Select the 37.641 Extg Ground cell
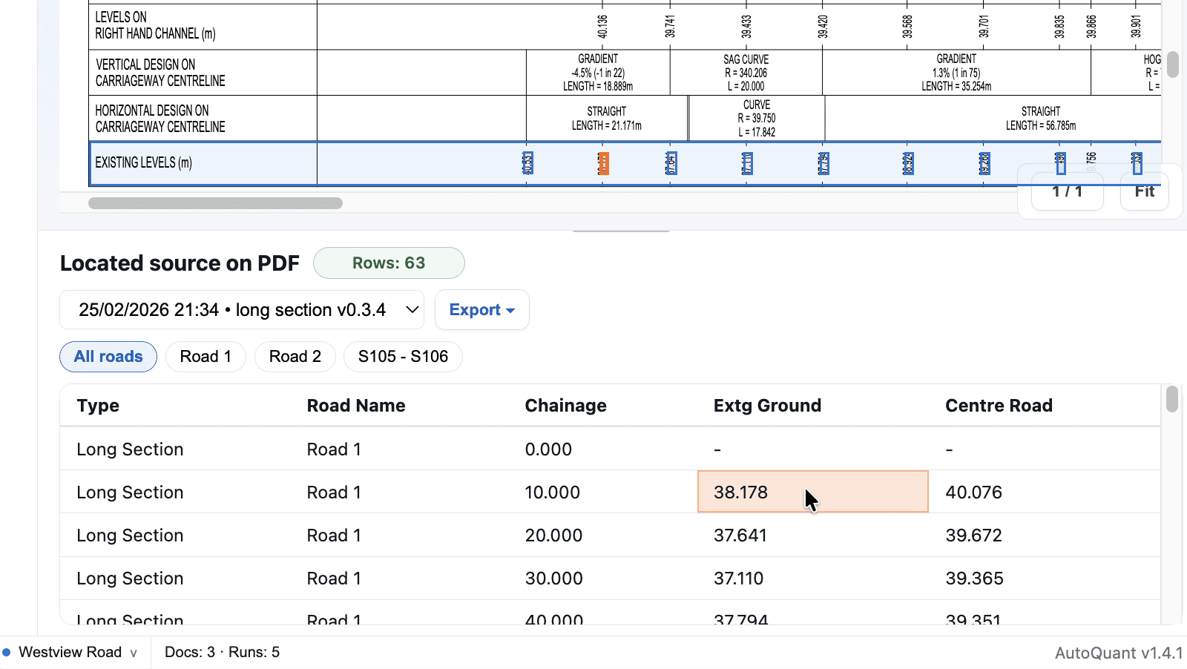Viewport: 1187px width, 669px height. (x=813, y=535)
